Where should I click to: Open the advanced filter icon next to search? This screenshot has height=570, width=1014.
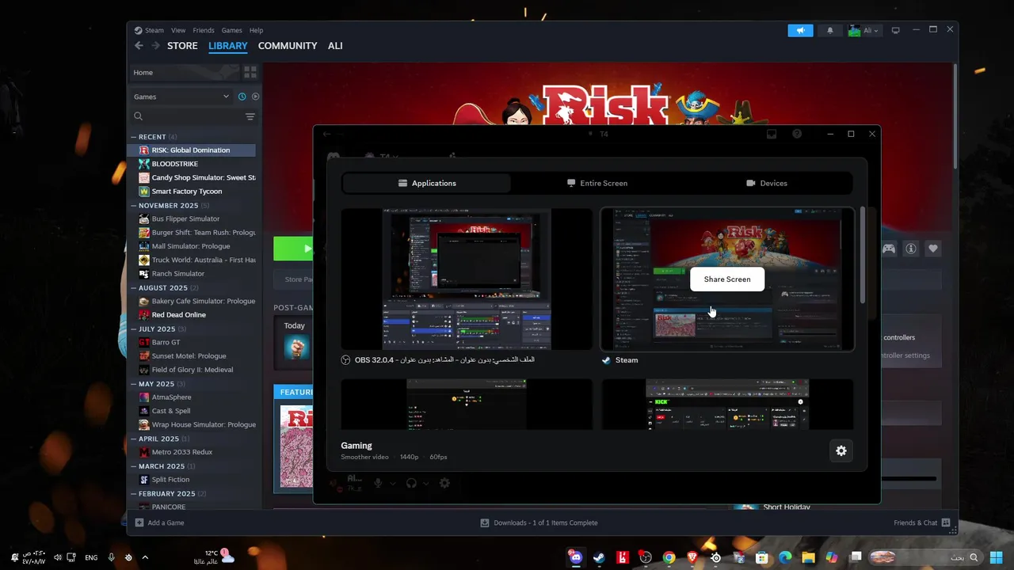pyautogui.click(x=250, y=116)
